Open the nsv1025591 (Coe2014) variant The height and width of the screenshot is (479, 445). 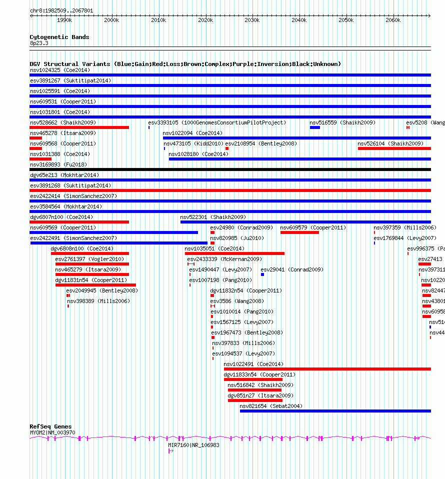coord(60,91)
